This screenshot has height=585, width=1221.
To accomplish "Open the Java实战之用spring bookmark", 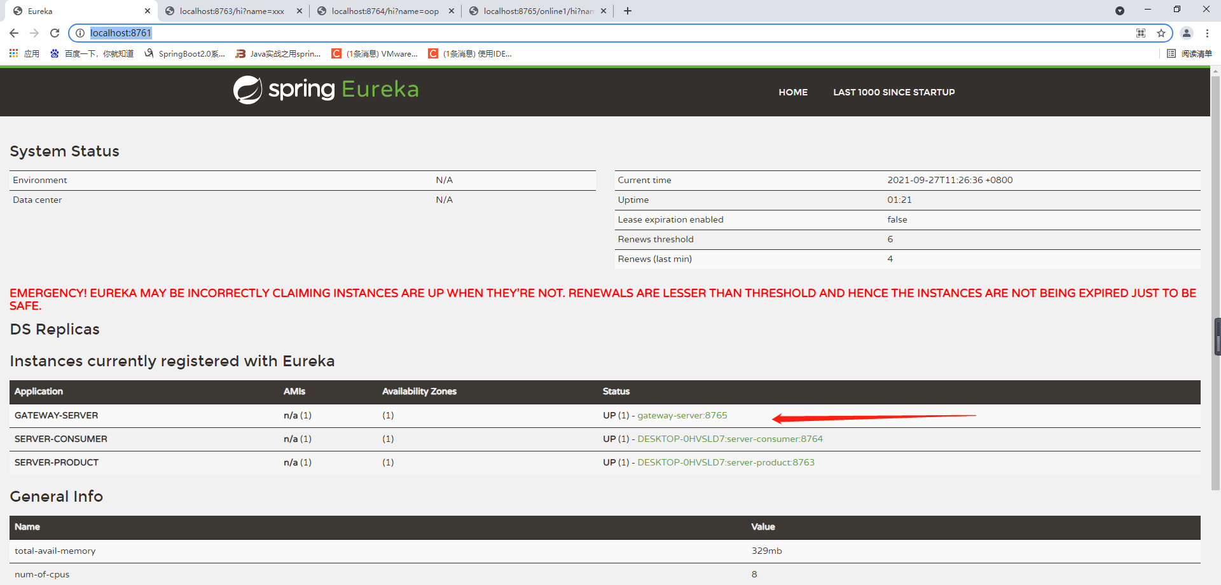I will (x=278, y=53).
